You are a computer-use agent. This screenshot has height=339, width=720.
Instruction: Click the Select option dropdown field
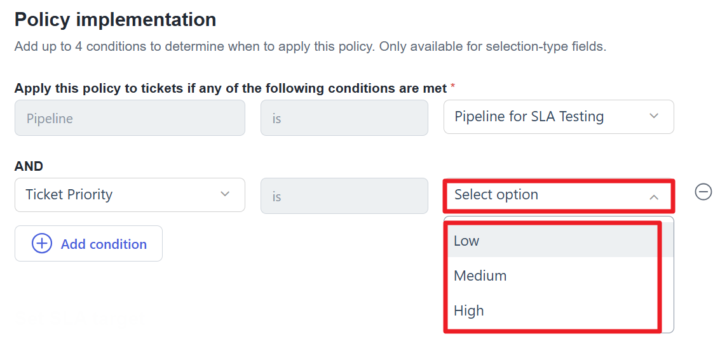[559, 196]
